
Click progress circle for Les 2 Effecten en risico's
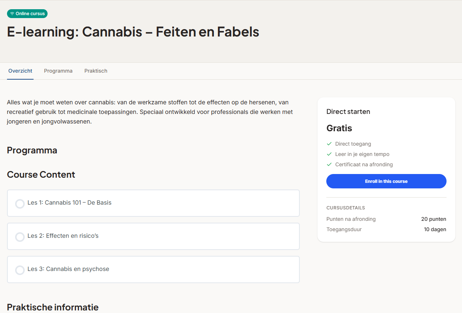click(20, 237)
